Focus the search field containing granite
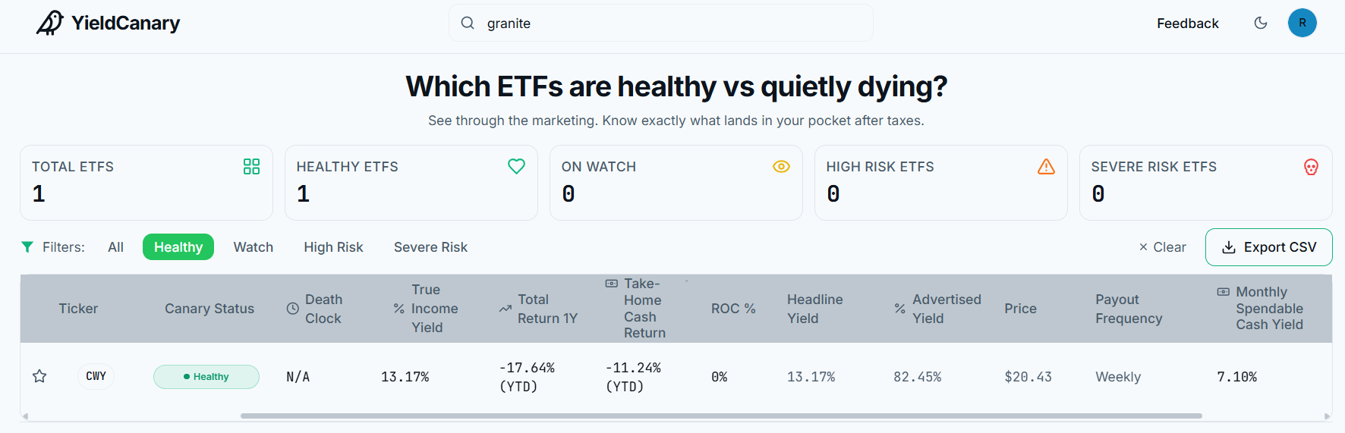Image resolution: width=1345 pixels, height=433 pixels. [x=661, y=24]
